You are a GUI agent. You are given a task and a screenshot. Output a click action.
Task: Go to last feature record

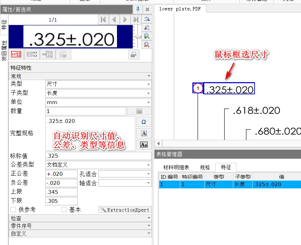click(136, 19)
